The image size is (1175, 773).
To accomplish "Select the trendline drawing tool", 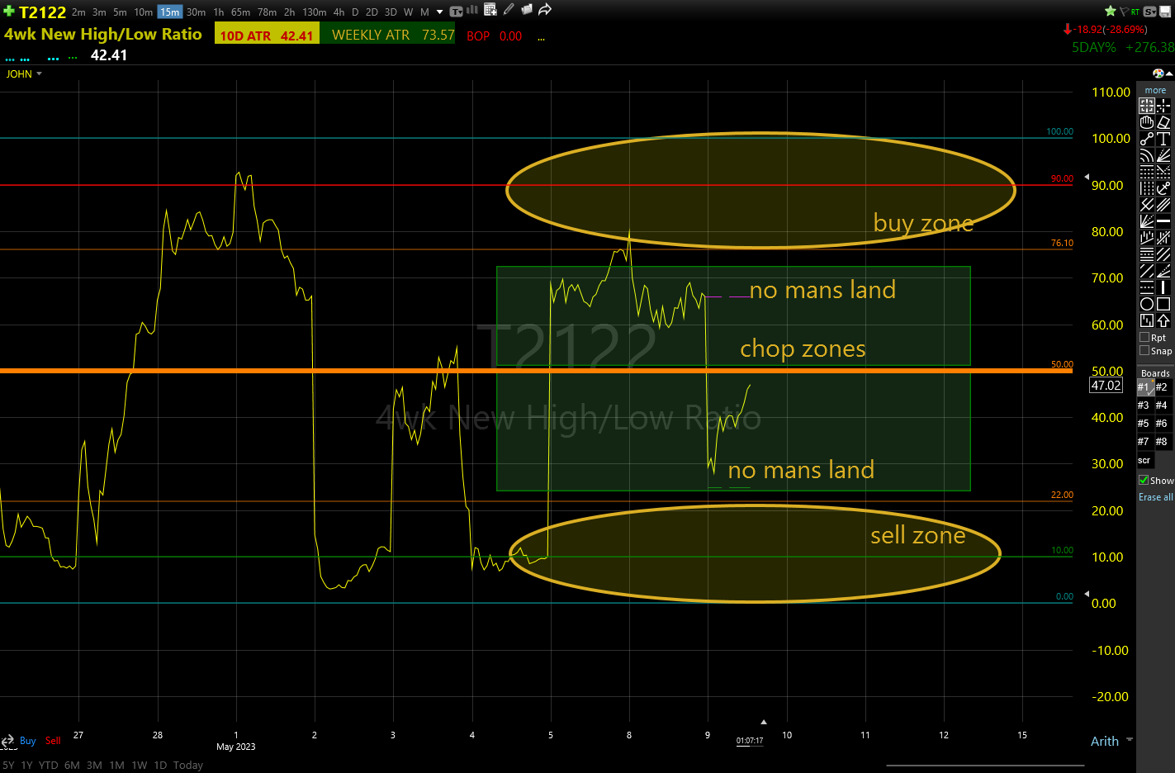I will point(1146,139).
